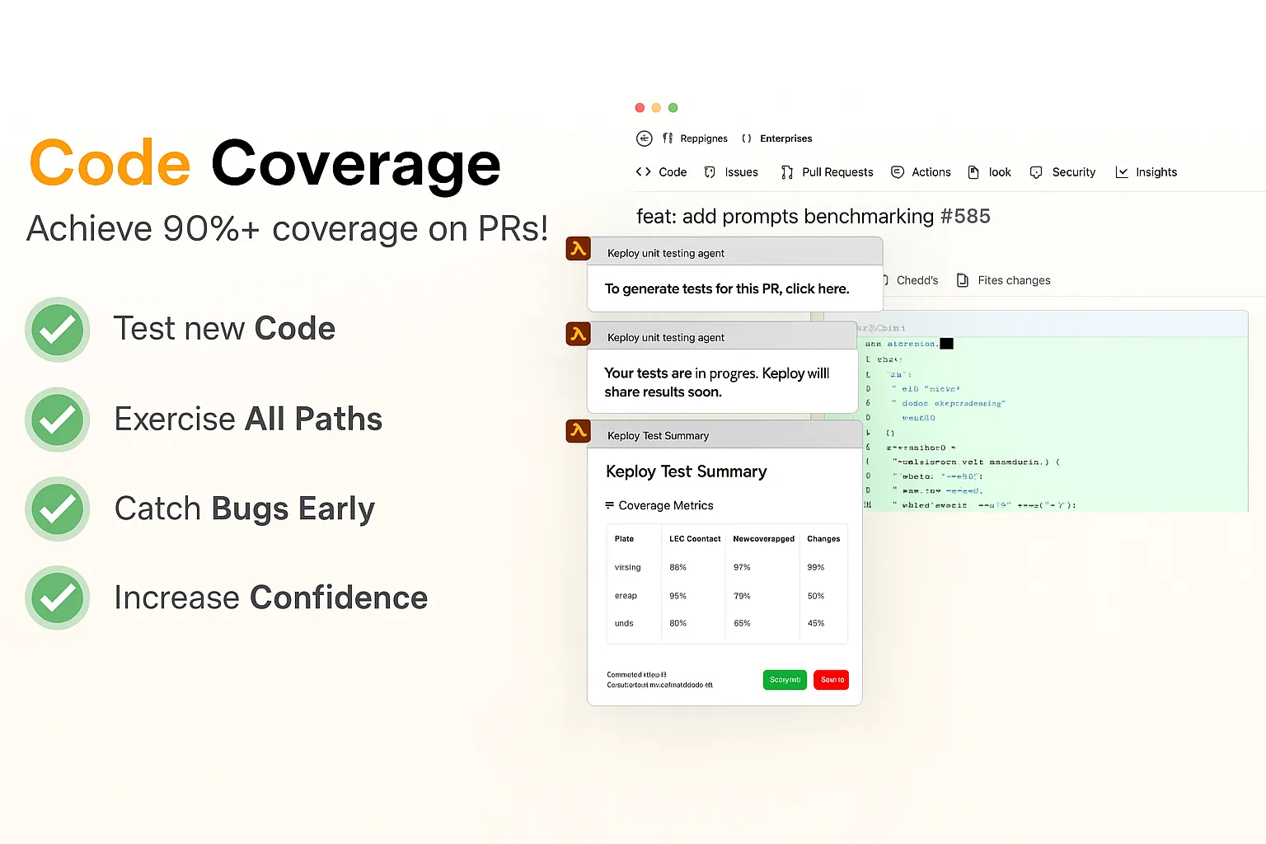1266x844 pixels.
Task: Click the Keploy logo on Test Summary
Action: pyautogui.click(x=578, y=431)
